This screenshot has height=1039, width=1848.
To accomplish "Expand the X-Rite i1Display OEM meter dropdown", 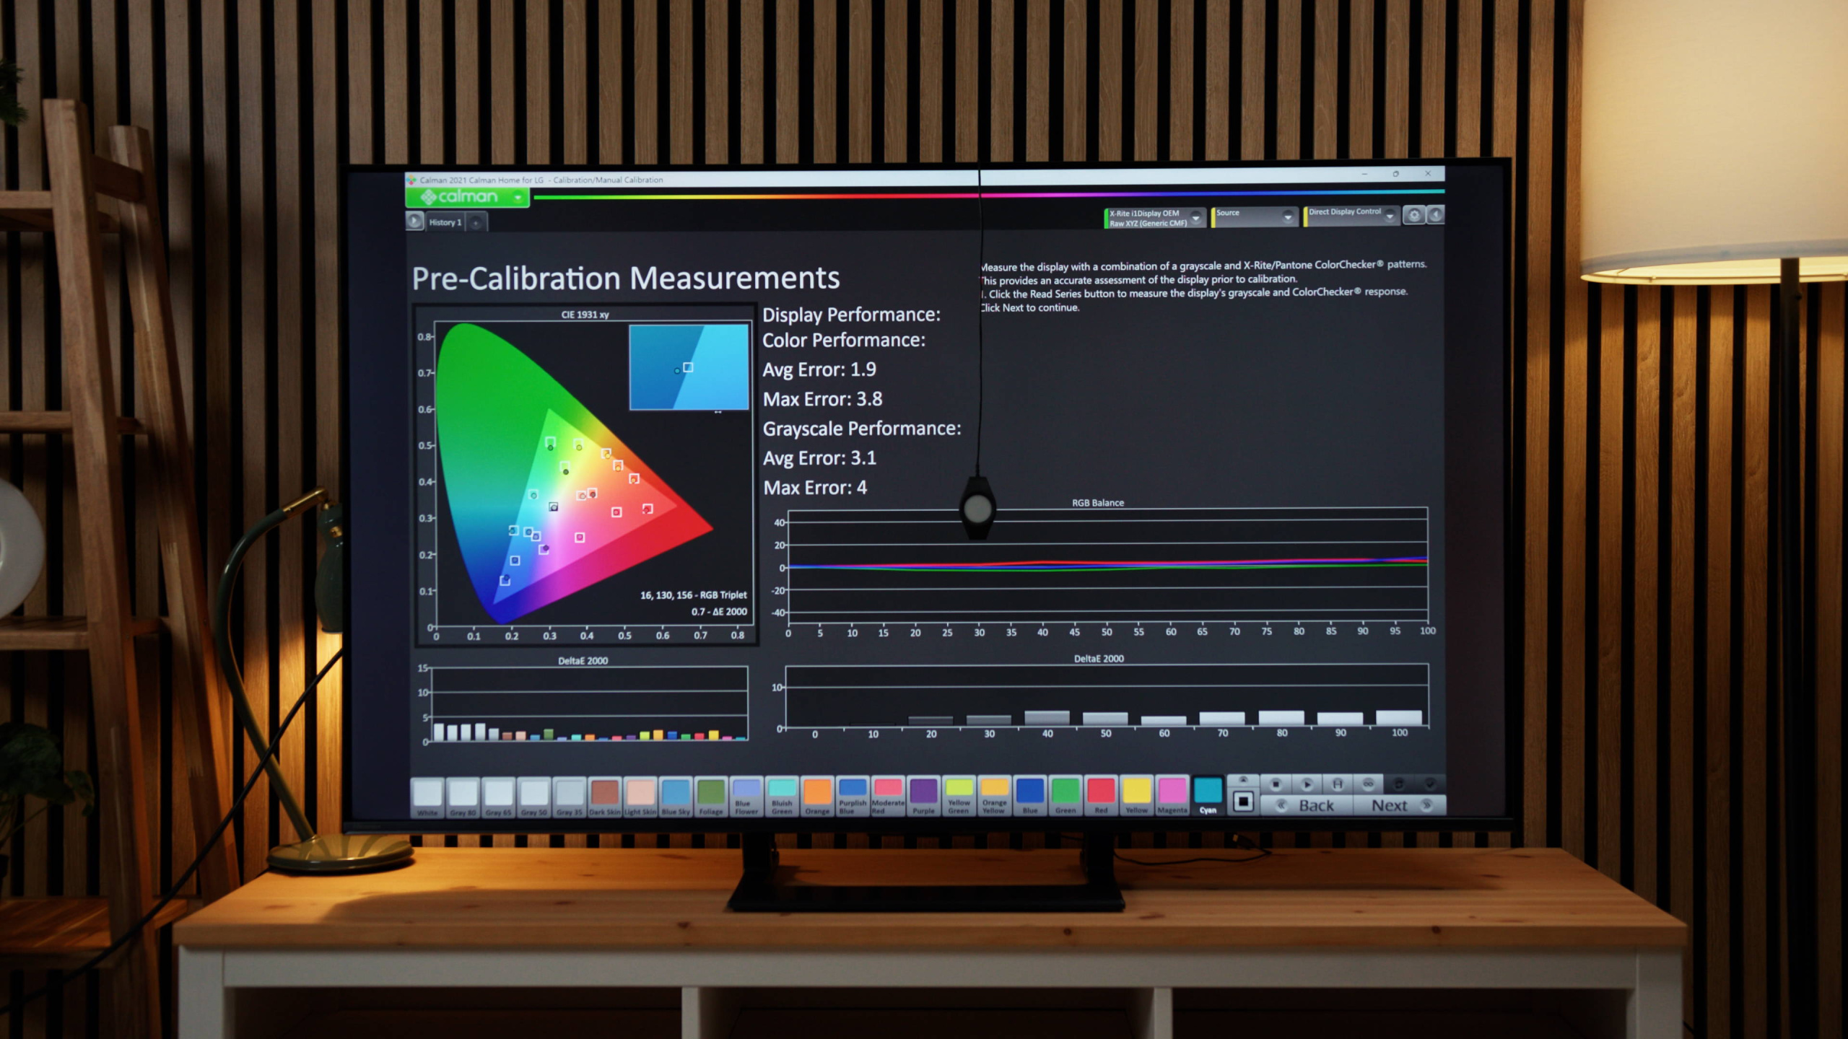I will click(x=1195, y=218).
